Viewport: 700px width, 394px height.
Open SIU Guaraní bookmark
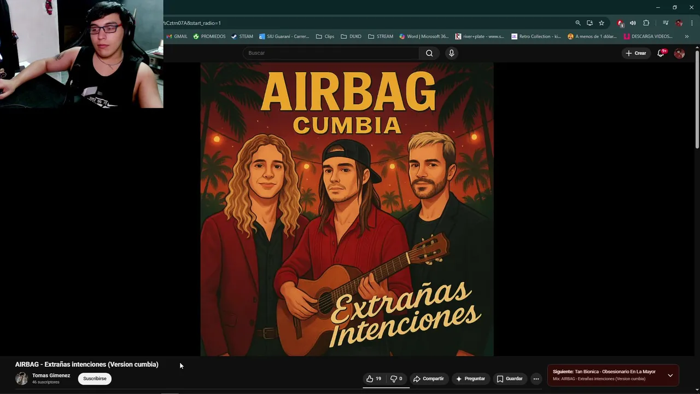coord(284,37)
